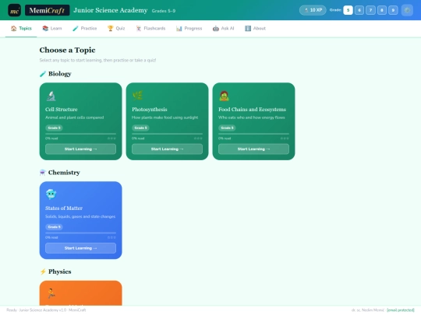Screen dimensions: 421x315
Task: View the Progress tab
Action: click(x=189, y=29)
